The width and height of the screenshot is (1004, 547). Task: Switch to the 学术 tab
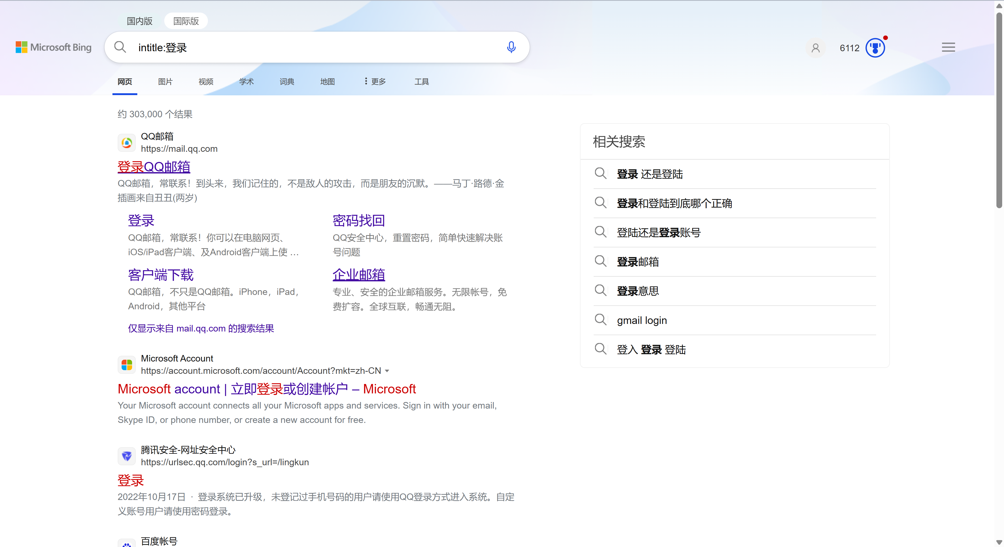(246, 81)
